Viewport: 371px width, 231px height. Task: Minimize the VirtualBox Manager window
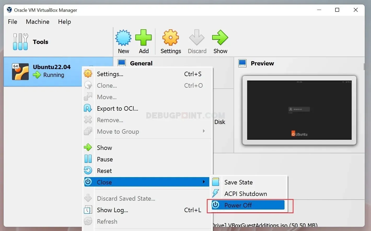click(319, 10)
